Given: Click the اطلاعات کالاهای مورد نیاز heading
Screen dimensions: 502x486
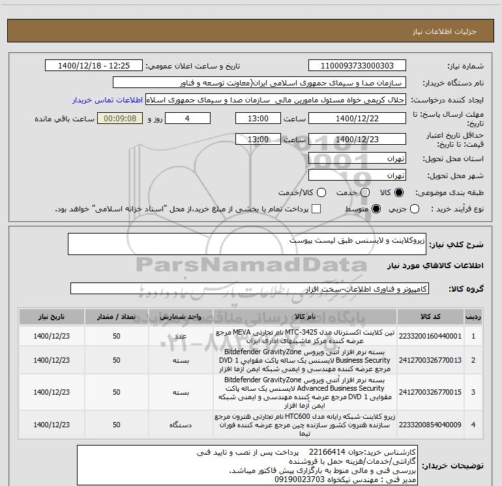Looking at the screenshot, I should [x=435, y=266].
